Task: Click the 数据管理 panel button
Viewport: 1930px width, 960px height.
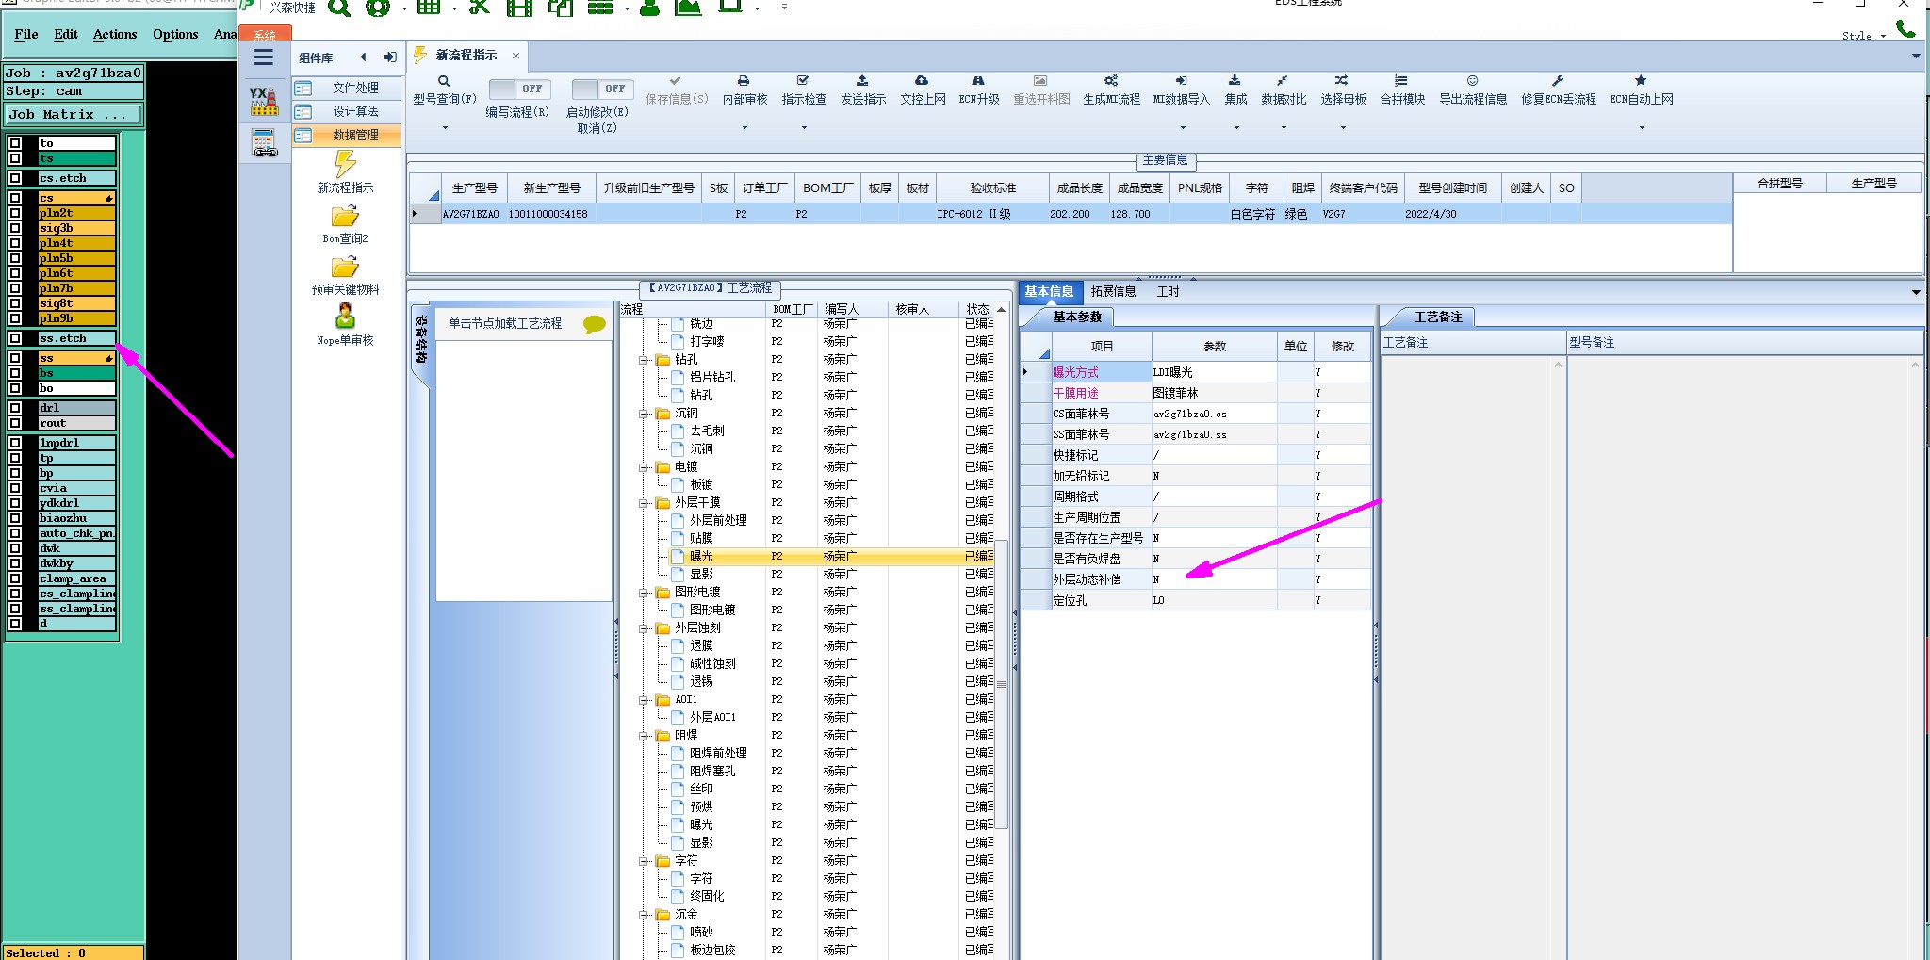Action: point(347,135)
